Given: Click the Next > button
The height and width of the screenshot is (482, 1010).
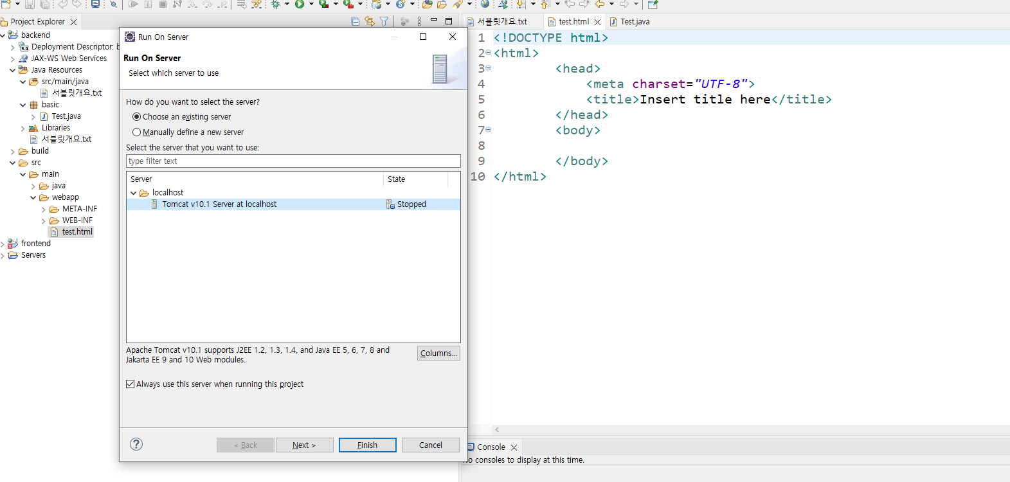Looking at the screenshot, I should tap(305, 445).
